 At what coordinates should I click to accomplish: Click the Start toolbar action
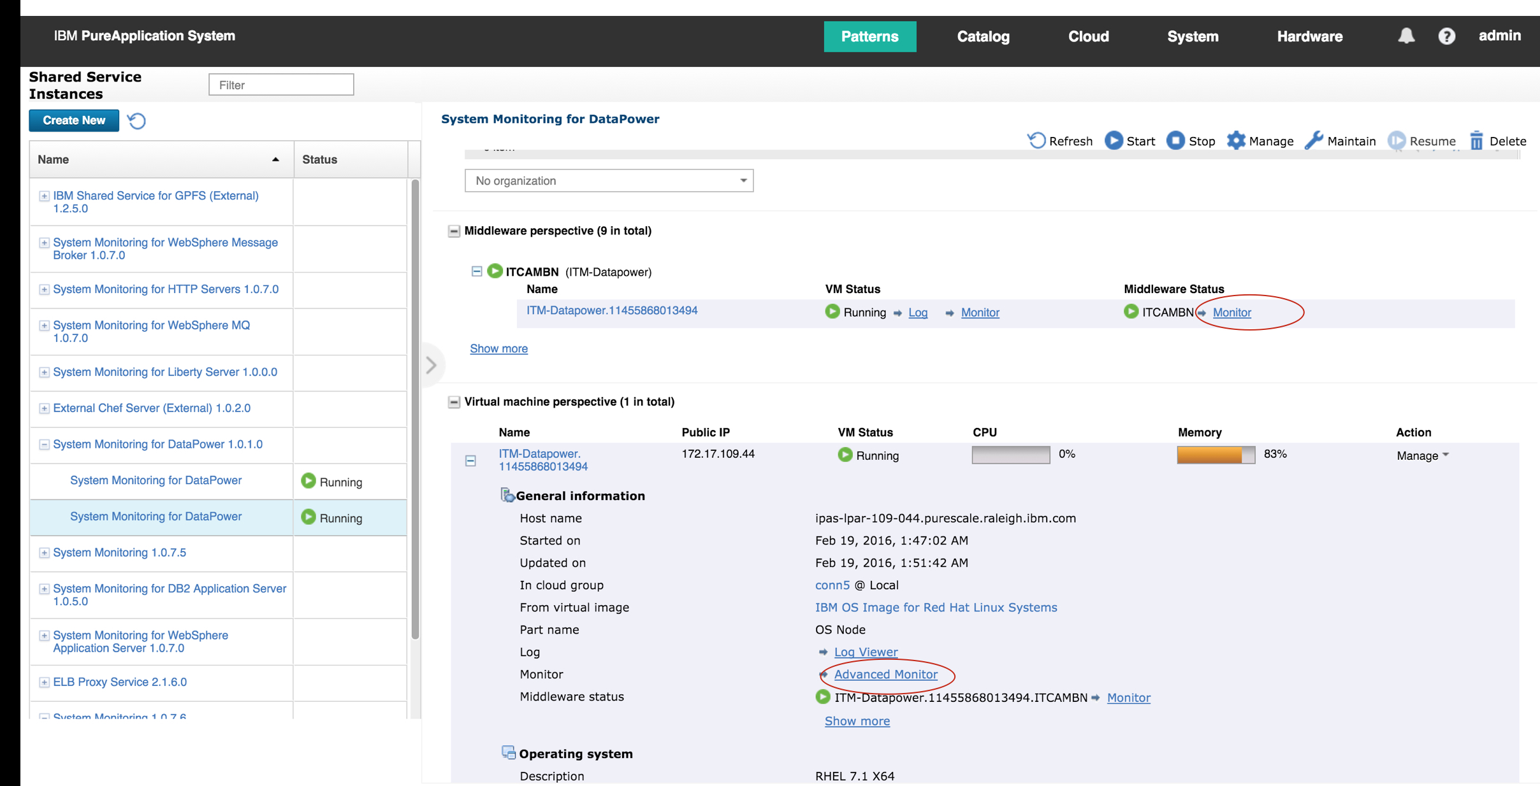tap(1130, 141)
